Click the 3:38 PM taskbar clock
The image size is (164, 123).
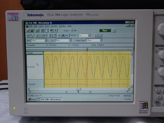pyautogui.click(x=127, y=100)
